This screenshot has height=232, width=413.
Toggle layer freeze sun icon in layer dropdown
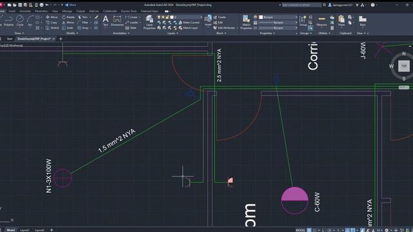click(163, 17)
